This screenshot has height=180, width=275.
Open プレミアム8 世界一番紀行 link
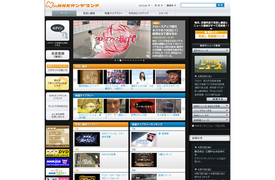[116, 87]
